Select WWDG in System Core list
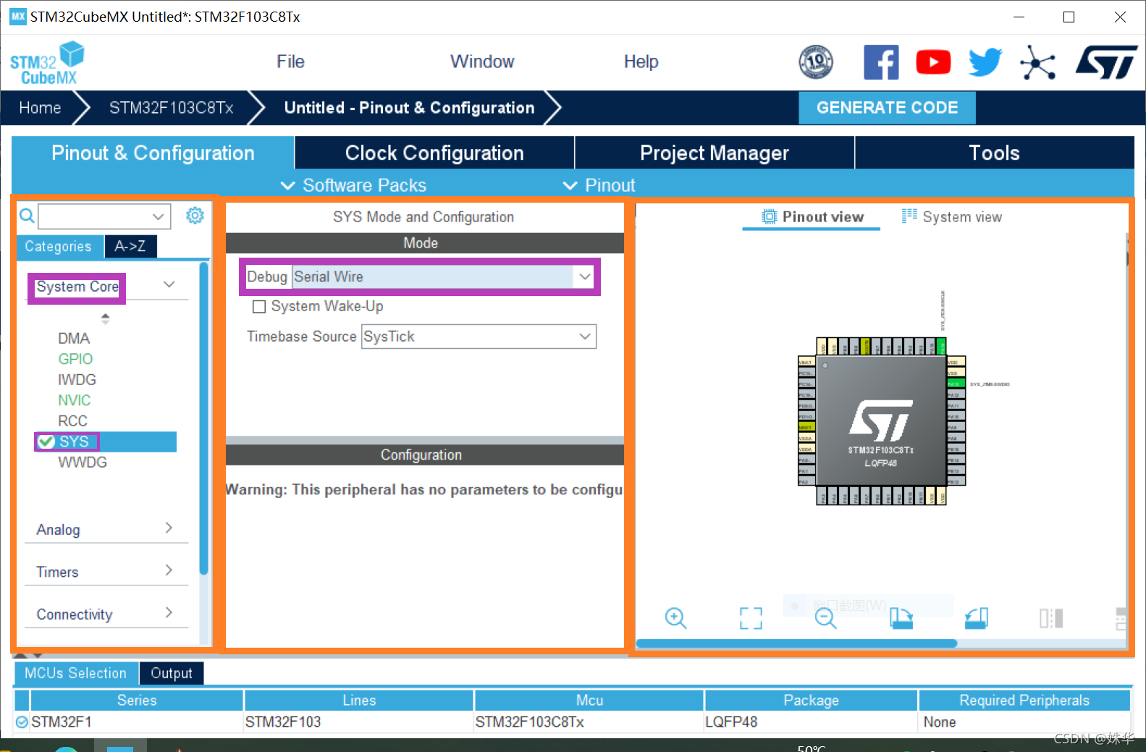This screenshot has height=752, width=1146. (x=83, y=462)
